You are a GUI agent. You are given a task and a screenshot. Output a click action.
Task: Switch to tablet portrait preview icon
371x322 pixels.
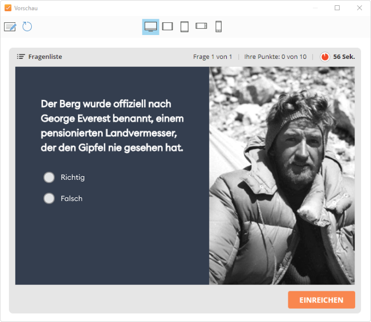(x=184, y=27)
